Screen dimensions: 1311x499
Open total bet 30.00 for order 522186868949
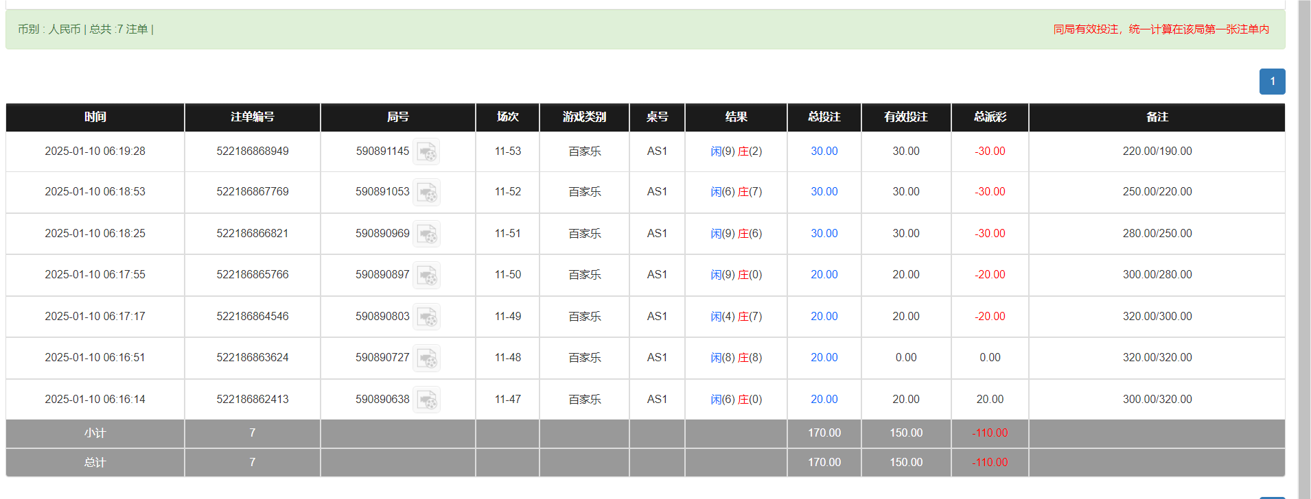click(x=824, y=151)
